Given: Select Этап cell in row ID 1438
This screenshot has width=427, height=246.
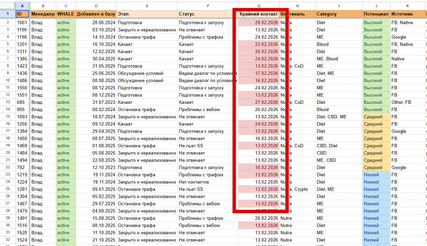Looking at the screenshot, I should click(x=147, y=73).
